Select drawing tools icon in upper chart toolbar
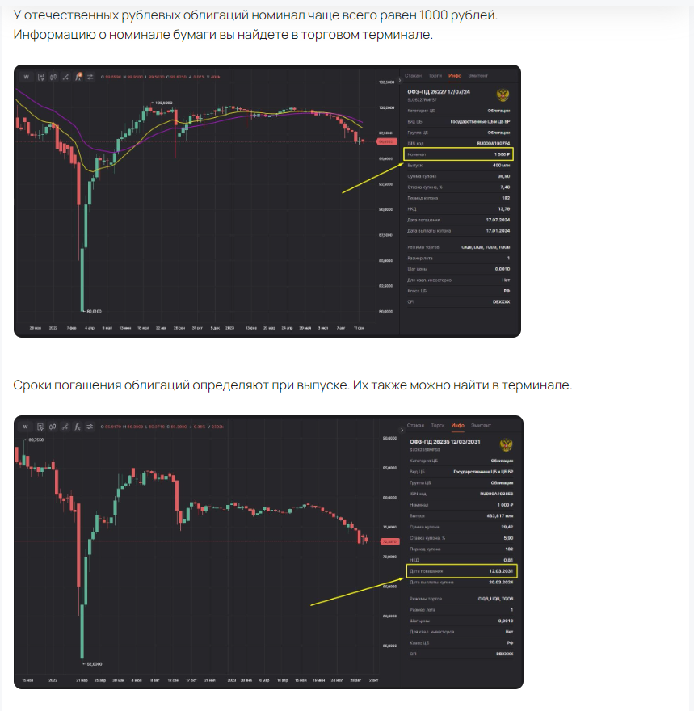This screenshot has height=711, width=694. pos(65,77)
